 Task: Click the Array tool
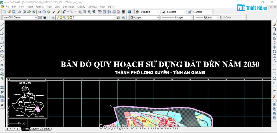coord(274,42)
